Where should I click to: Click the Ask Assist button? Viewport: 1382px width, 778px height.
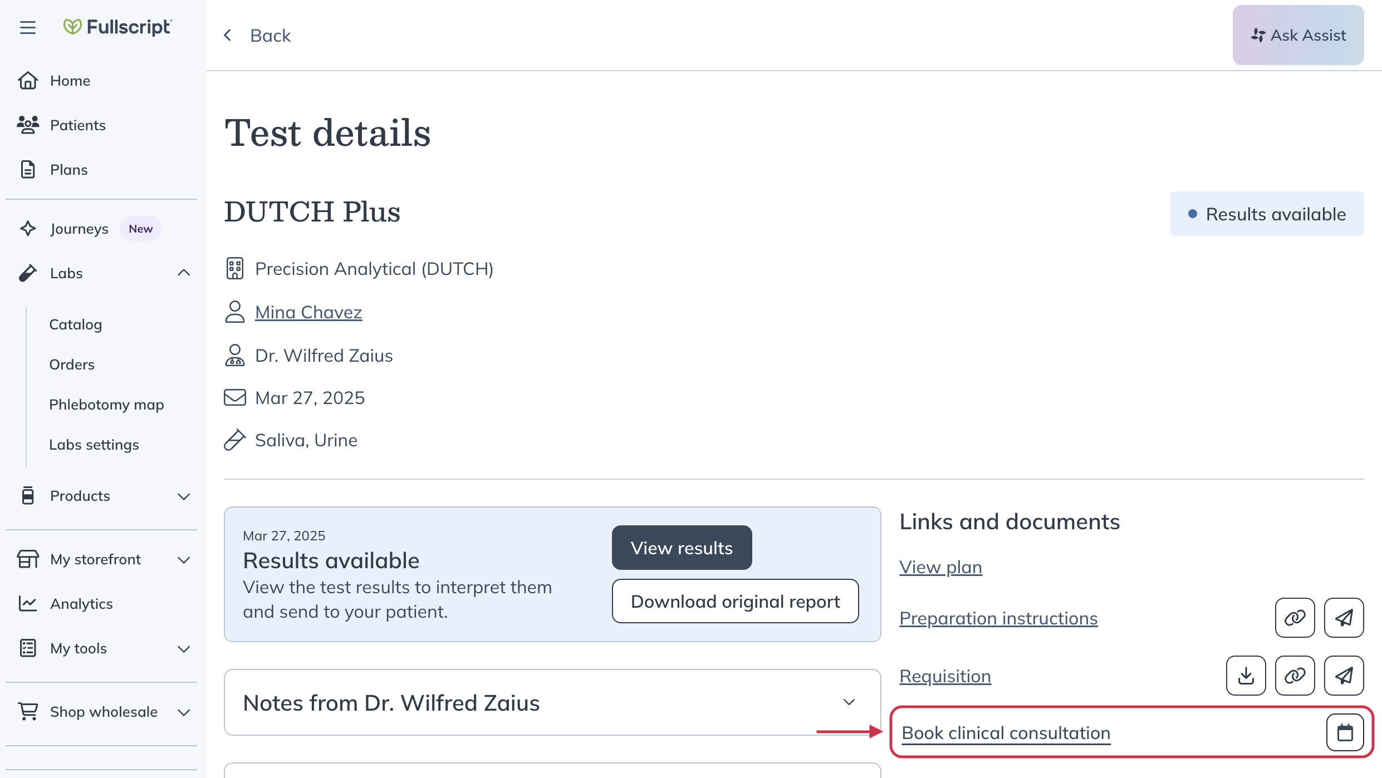coord(1298,35)
